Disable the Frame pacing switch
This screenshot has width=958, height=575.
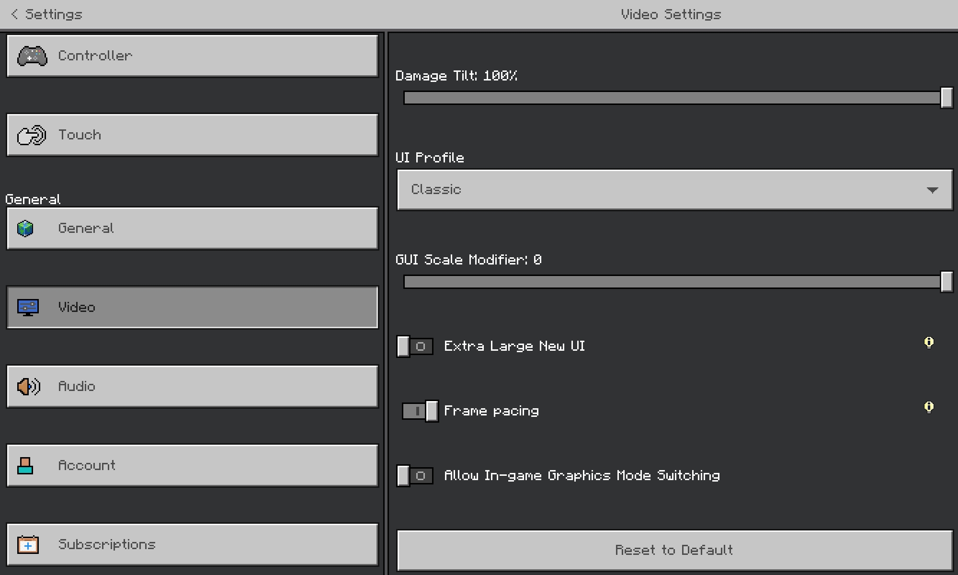(420, 411)
